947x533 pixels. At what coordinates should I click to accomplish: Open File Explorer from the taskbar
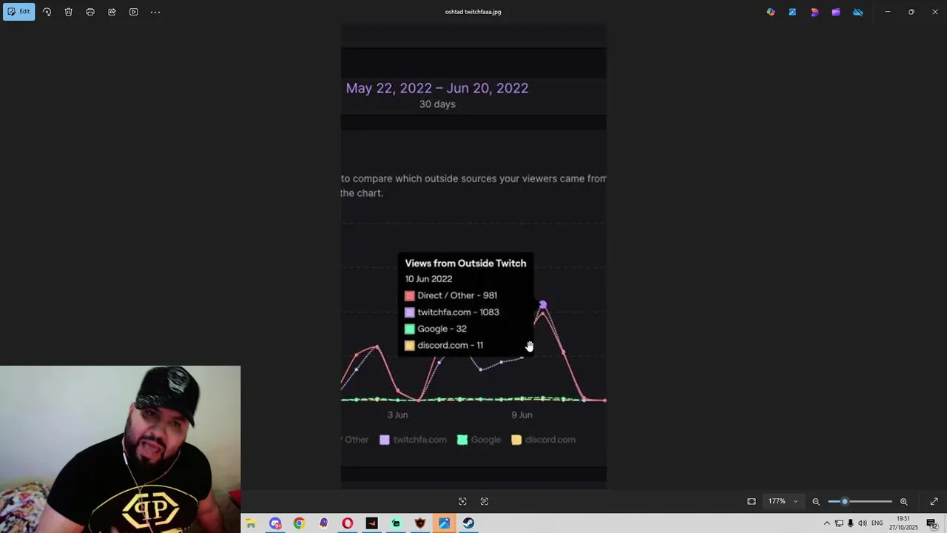pos(251,523)
